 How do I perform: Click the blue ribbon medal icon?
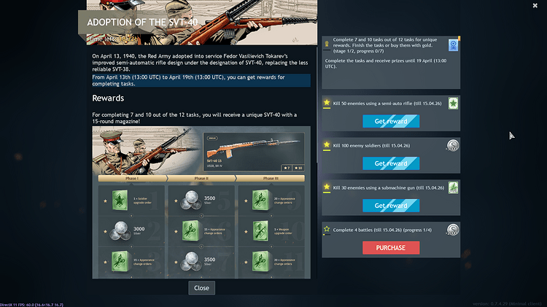click(453, 45)
